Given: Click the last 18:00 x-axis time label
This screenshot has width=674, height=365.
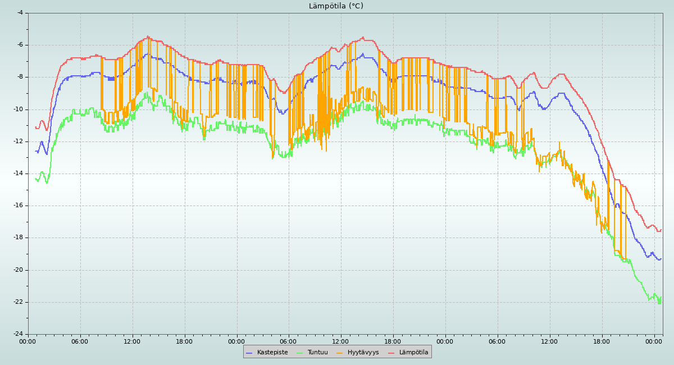Looking at the screenshot, I should click(602, 341).
